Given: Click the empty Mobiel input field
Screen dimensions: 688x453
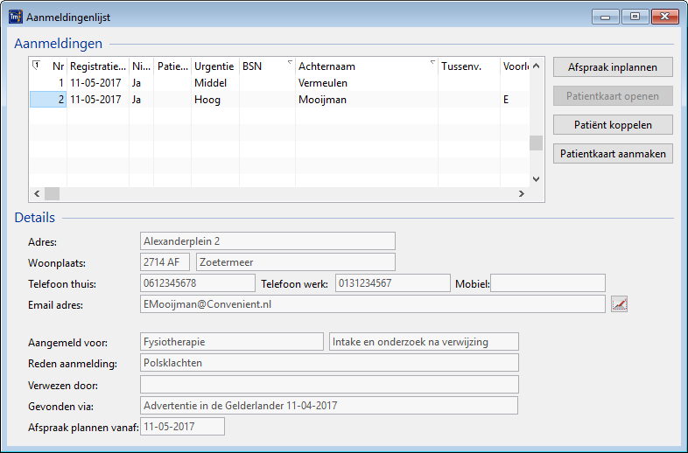Looking at the screenshot, I should coord(548,282).
